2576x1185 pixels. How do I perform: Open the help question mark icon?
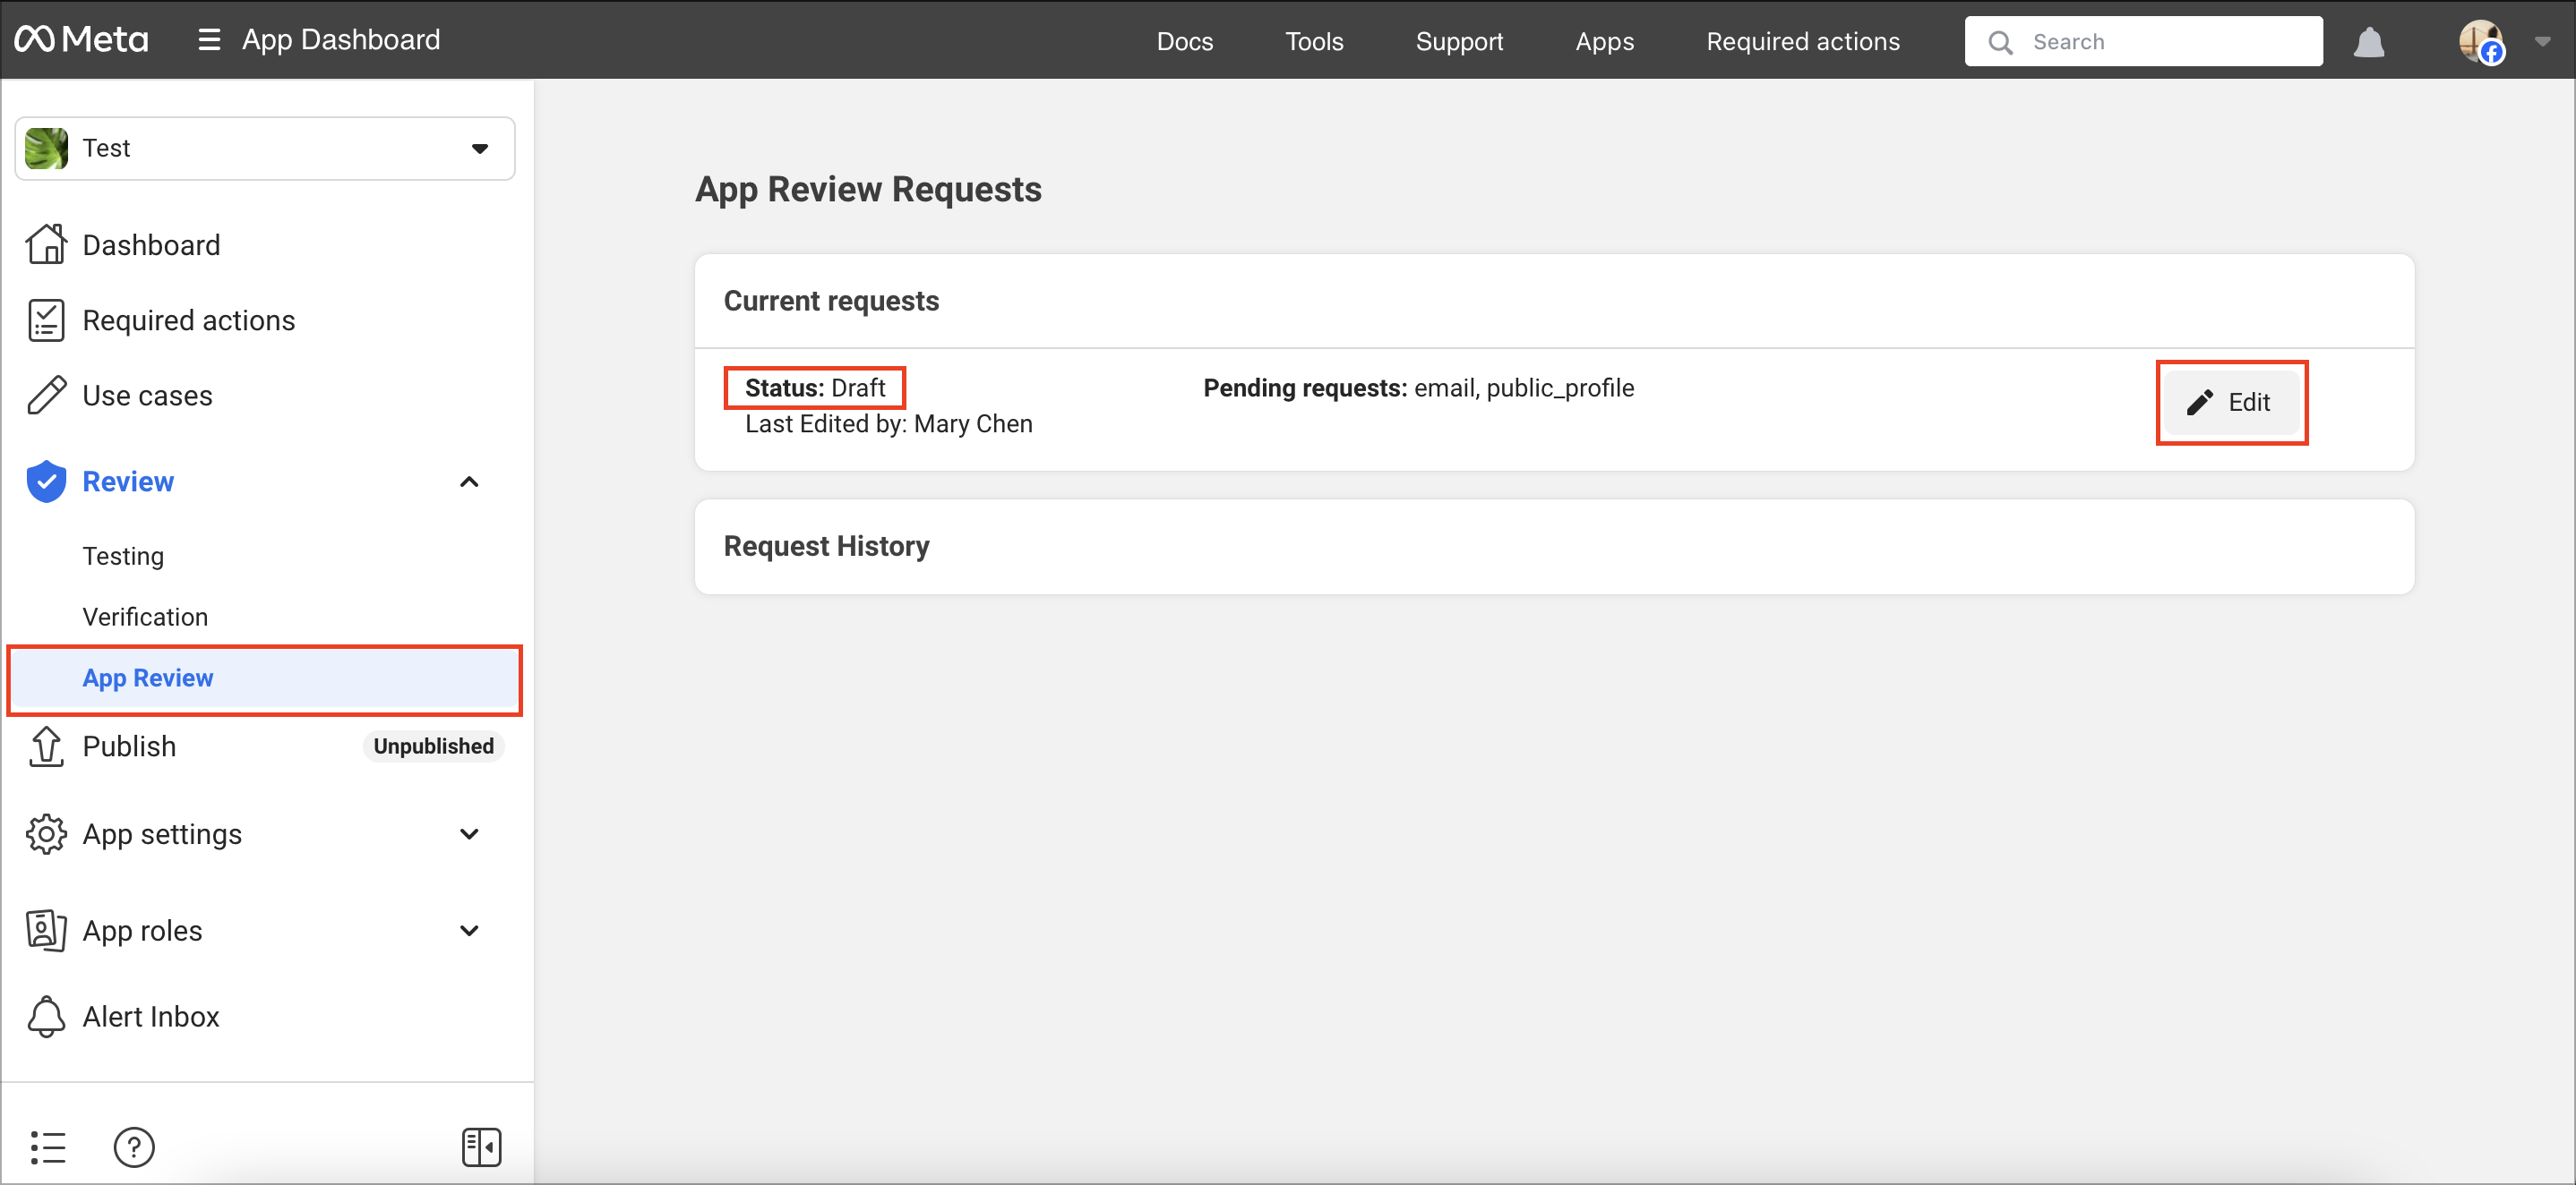coord(134,1147)
